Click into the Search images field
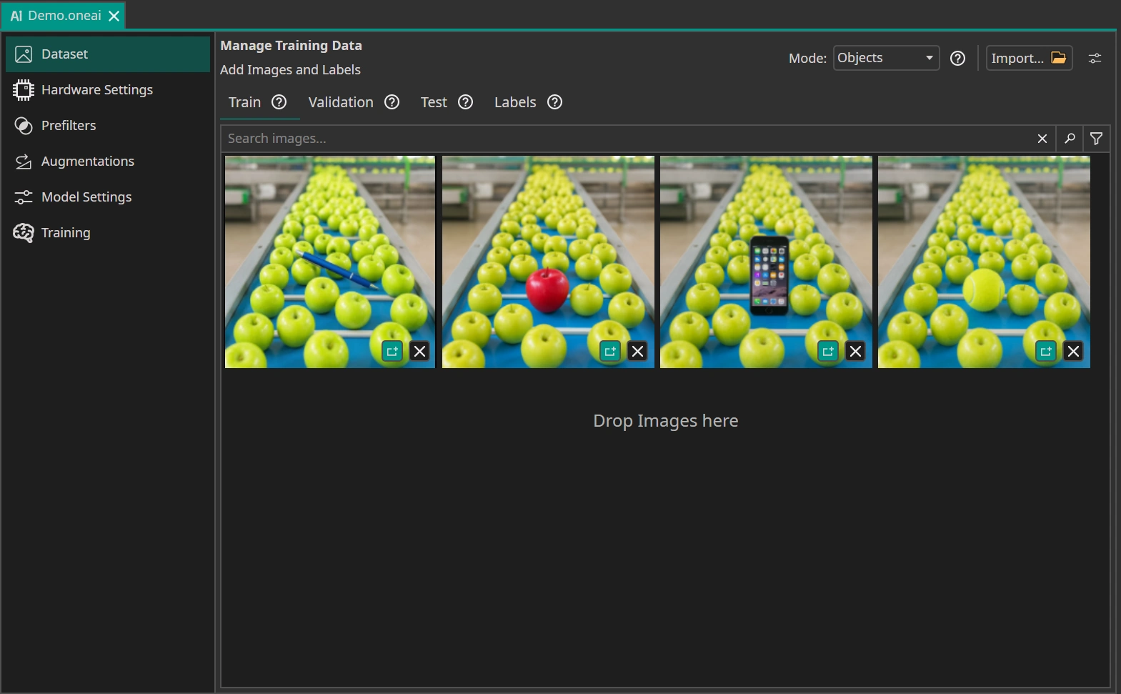The height and width of the screenshot is (694, 1121). point(622,139)
